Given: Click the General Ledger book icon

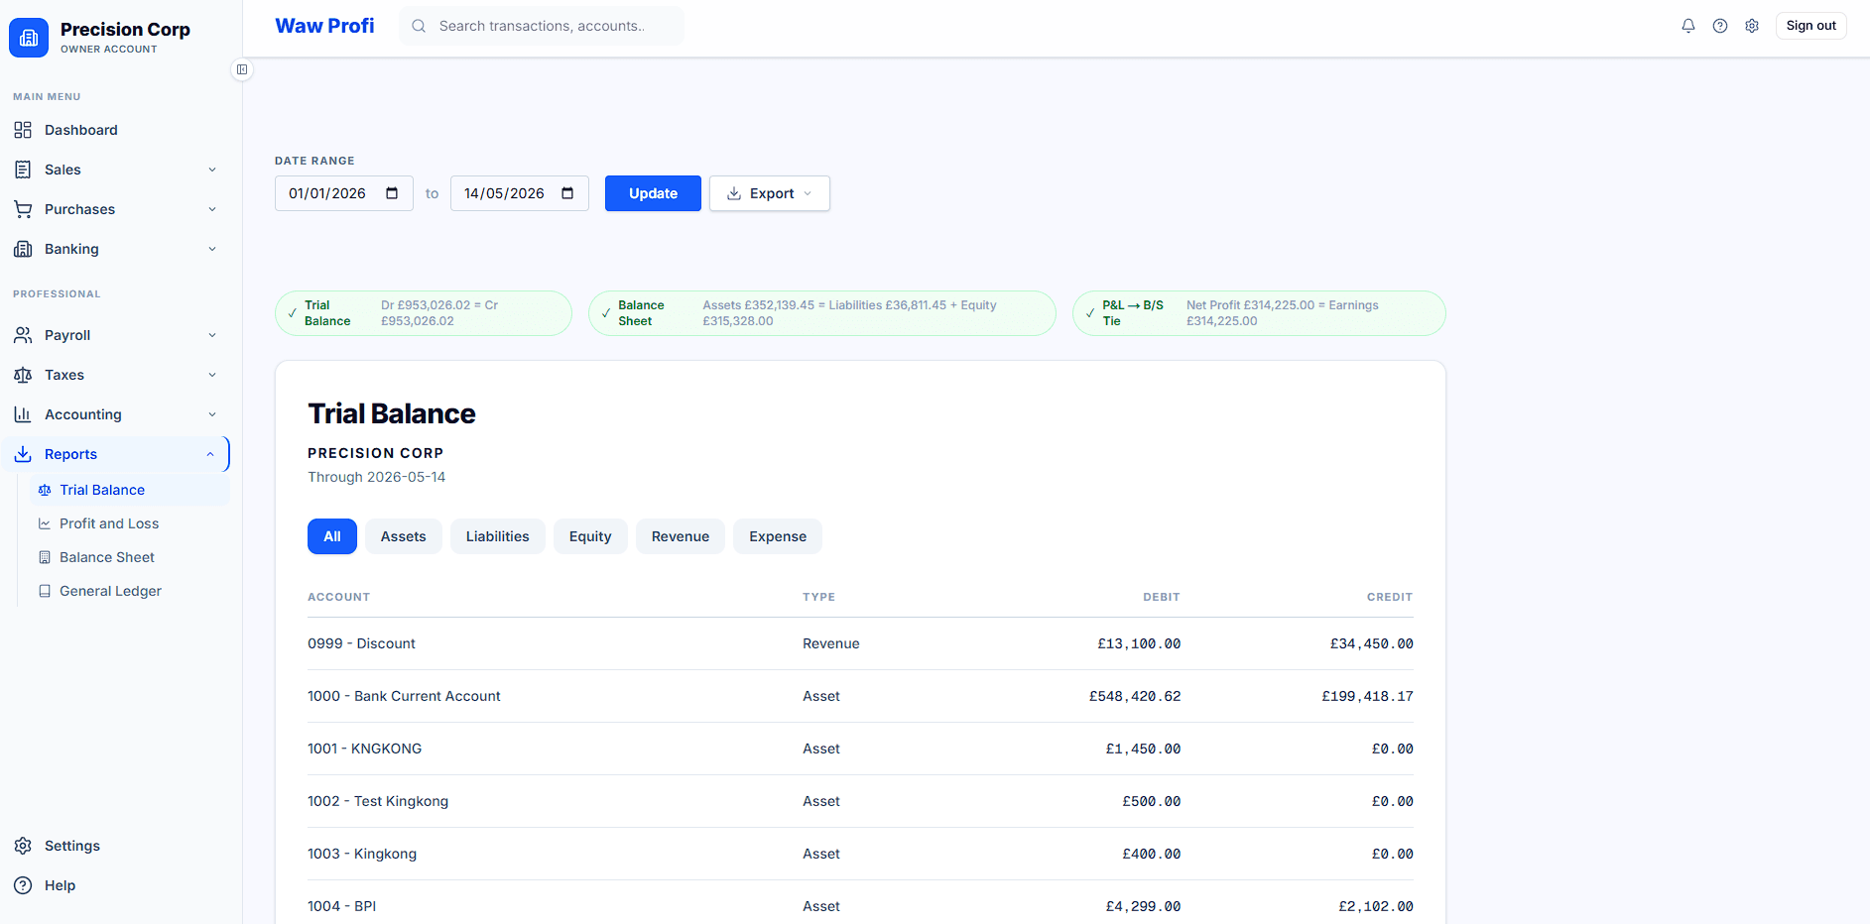Looking at the screenshot, I should point(45,591).
